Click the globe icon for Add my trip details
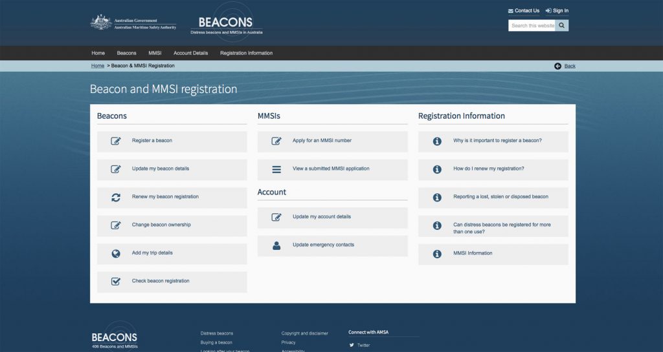 (x=116, y=254)
